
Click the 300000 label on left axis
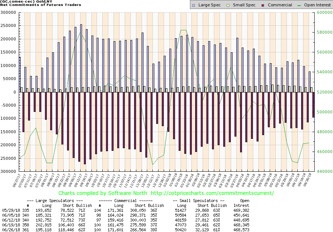tap(8, 12)
